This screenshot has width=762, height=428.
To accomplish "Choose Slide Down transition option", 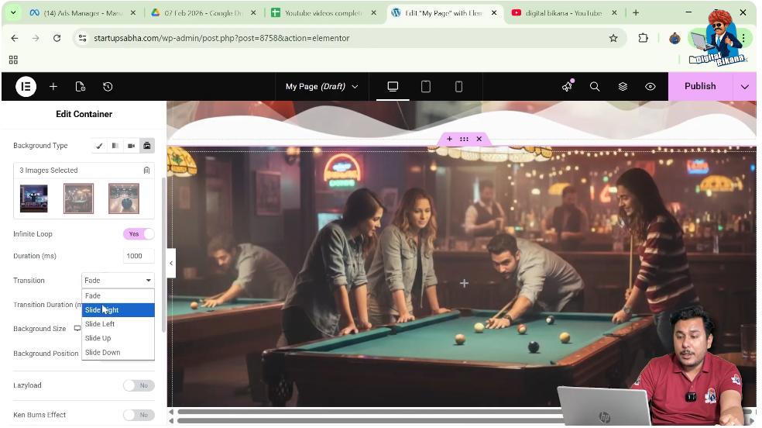I will tap(118, 352).
